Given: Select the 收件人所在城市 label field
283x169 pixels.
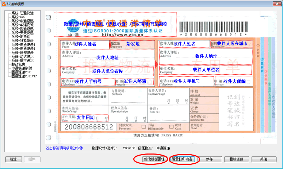Looking at the screenshot, I should [x=232, y=44].
